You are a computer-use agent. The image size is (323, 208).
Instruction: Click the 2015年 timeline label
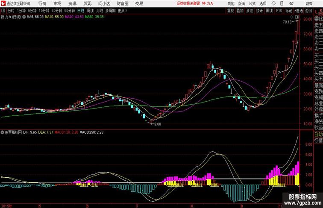click(x=6, y=206)
